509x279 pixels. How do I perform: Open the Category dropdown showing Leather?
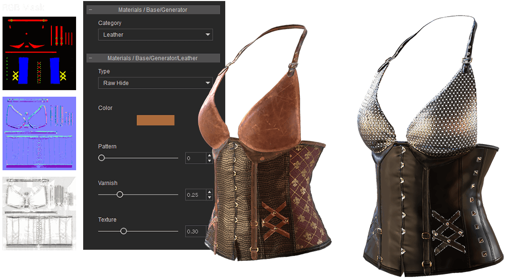tap(155, 35)
